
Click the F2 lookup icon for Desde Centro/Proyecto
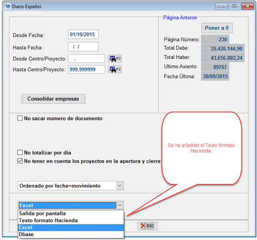pyautogui.click(x=115, y=59)
